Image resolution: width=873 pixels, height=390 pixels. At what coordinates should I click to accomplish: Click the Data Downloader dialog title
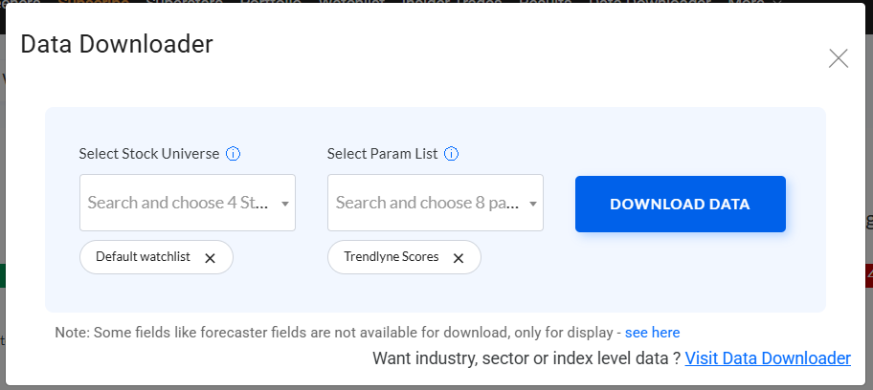[117, 43]
